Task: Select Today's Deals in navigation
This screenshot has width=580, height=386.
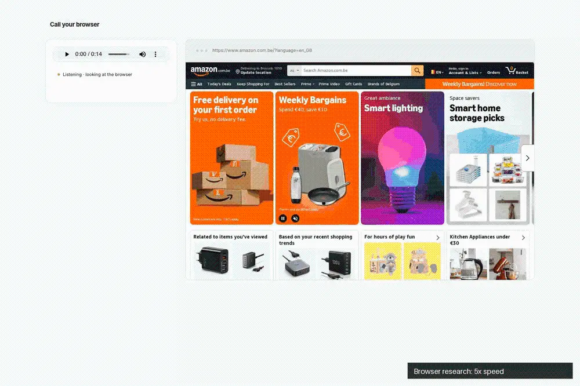Action: [219, 84]
